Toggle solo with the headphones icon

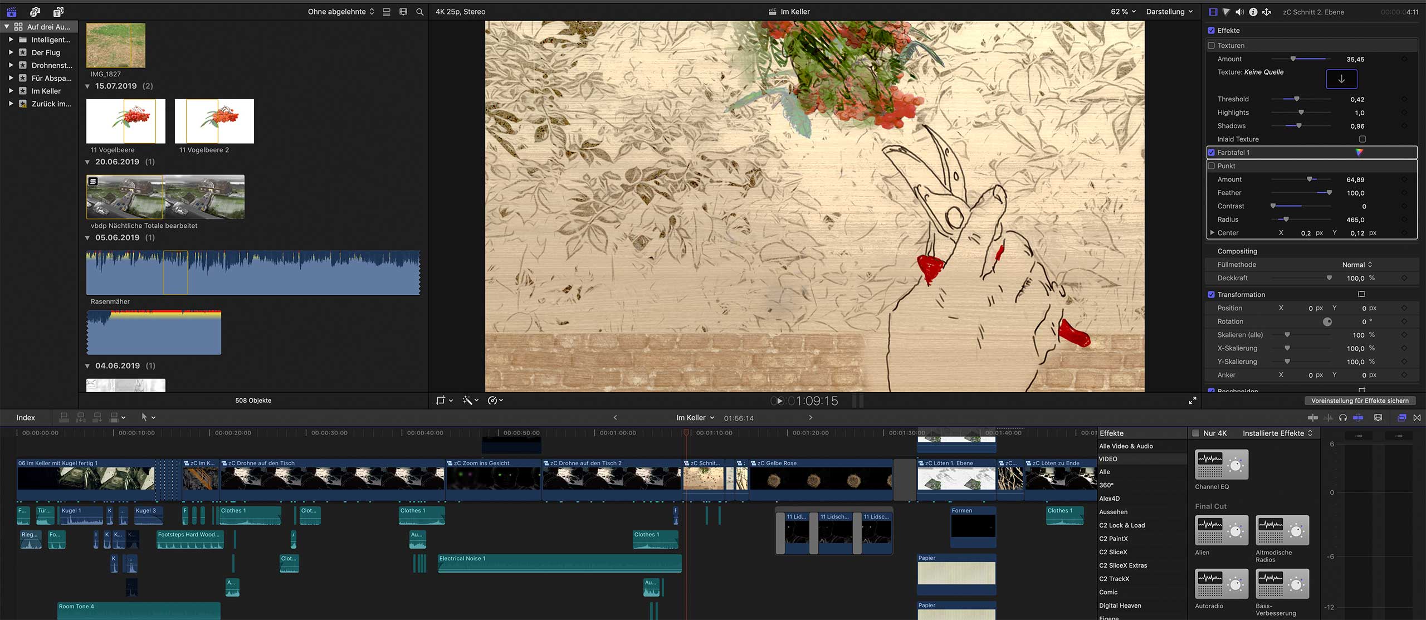1343,417
